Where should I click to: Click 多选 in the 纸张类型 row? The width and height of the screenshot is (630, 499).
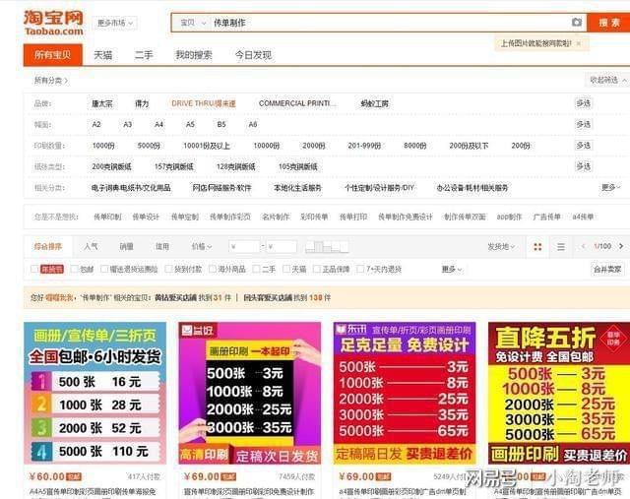(584, 166)
